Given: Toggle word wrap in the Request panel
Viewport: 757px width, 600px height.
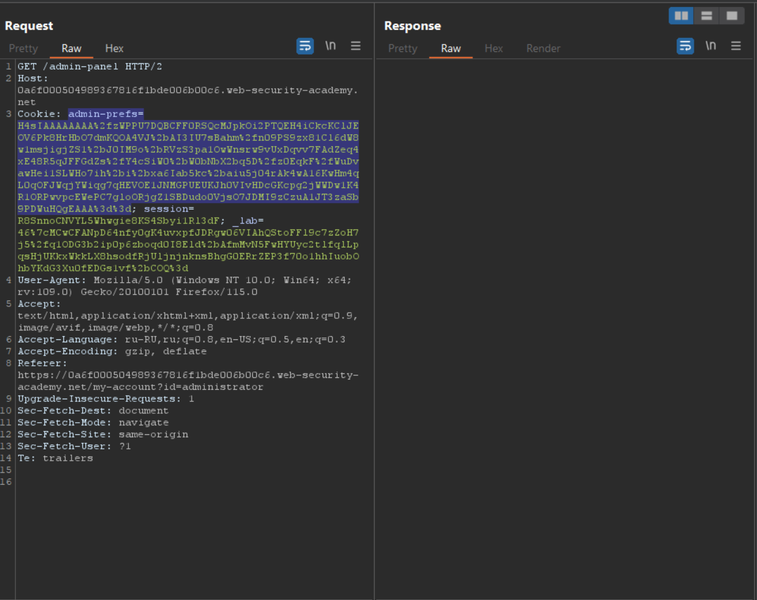Looking at the screenshot, I should click(x=305, y=46).
